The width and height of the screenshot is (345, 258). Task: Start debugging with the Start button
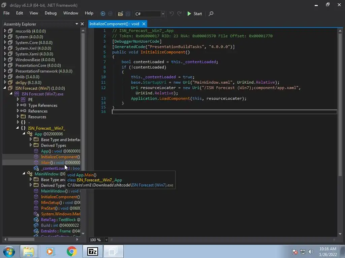(x=194, y=13)
